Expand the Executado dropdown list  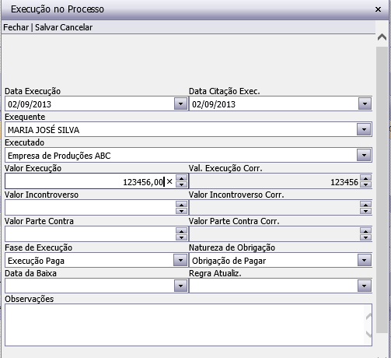pyautogui.click(x=364, y=155)
